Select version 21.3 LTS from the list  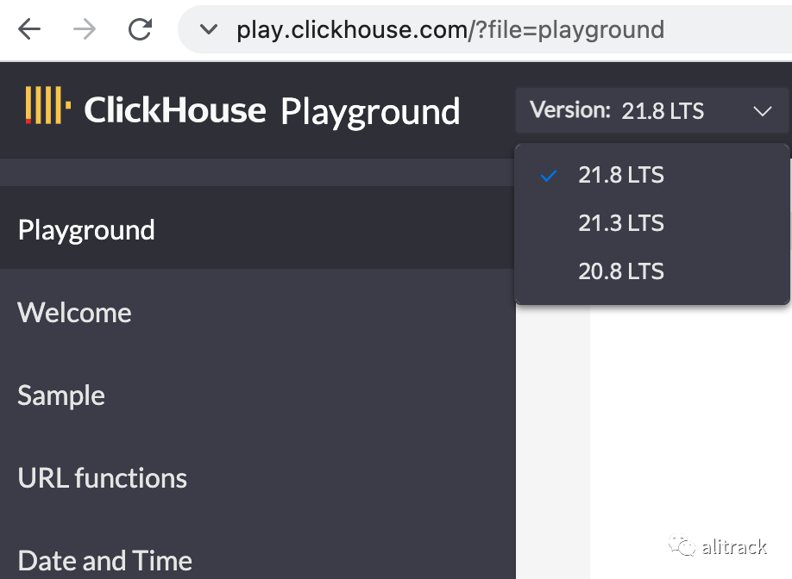(621, 222)
